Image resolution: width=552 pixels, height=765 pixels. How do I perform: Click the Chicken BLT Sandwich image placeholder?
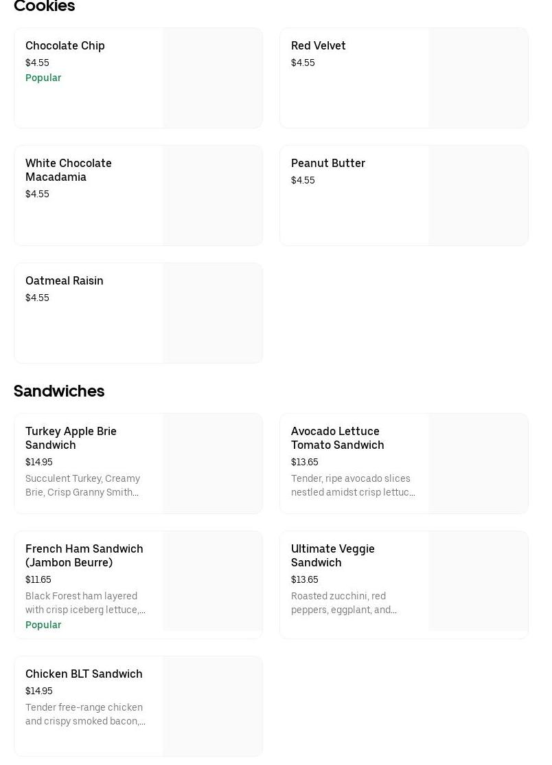coord(212,706)
